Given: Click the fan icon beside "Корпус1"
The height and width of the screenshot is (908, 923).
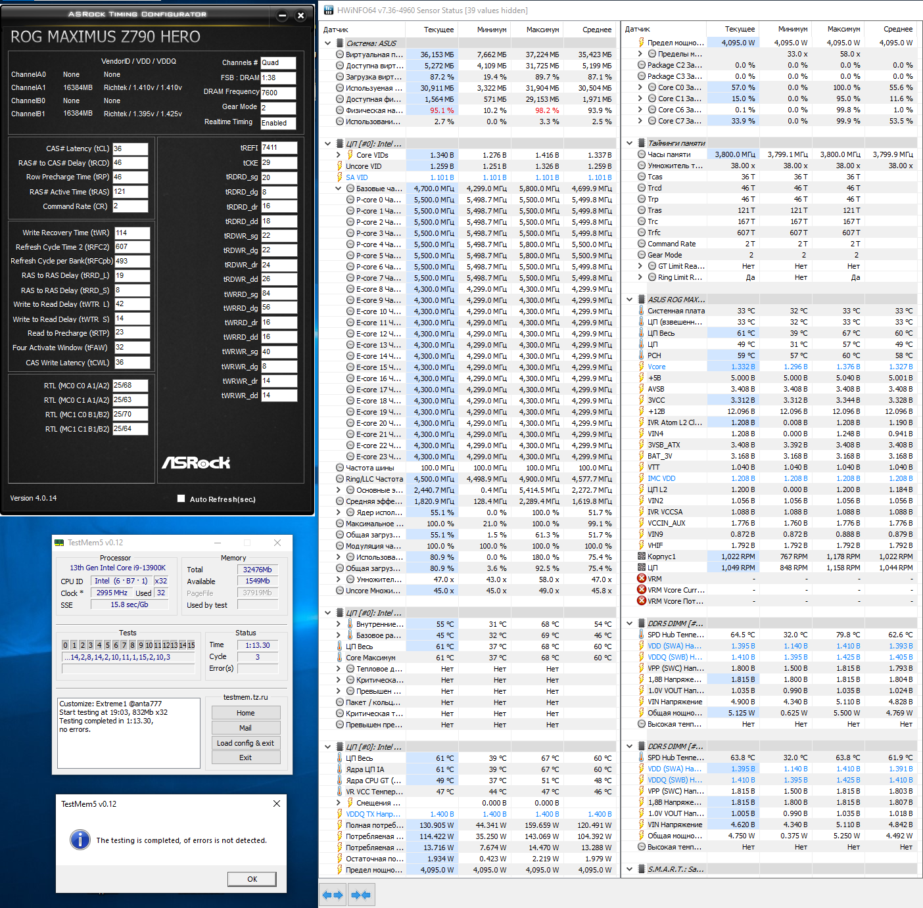Looking at the screenshot, I should coord(642,556).
